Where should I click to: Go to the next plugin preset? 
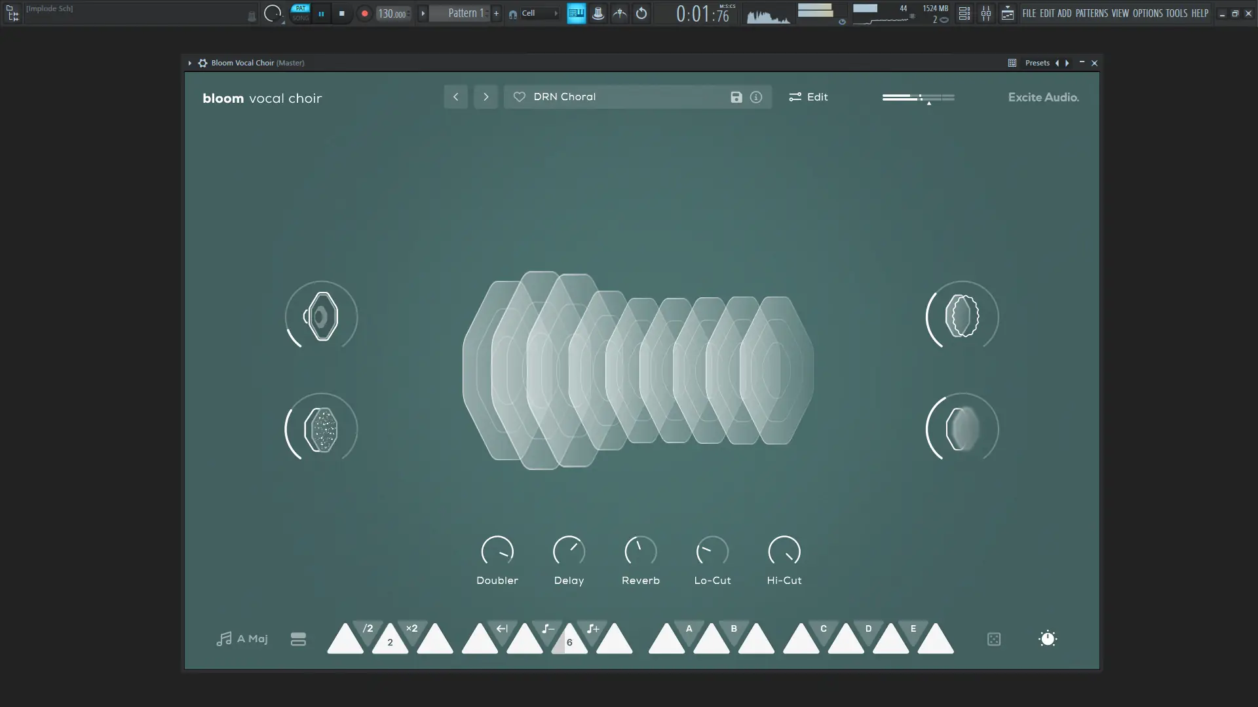[x=486, y=97]
